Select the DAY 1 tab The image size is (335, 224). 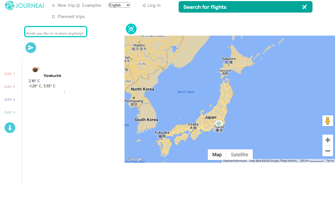(10, 74)
